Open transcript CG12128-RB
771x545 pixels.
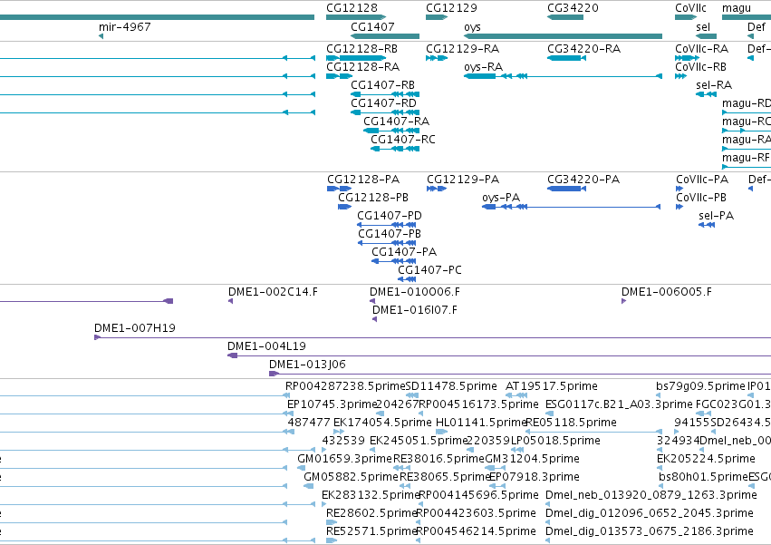tap(356, 58)
